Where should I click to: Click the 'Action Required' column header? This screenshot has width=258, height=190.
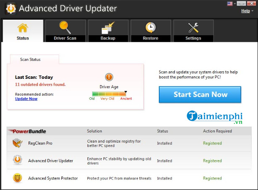coord(217,131)
